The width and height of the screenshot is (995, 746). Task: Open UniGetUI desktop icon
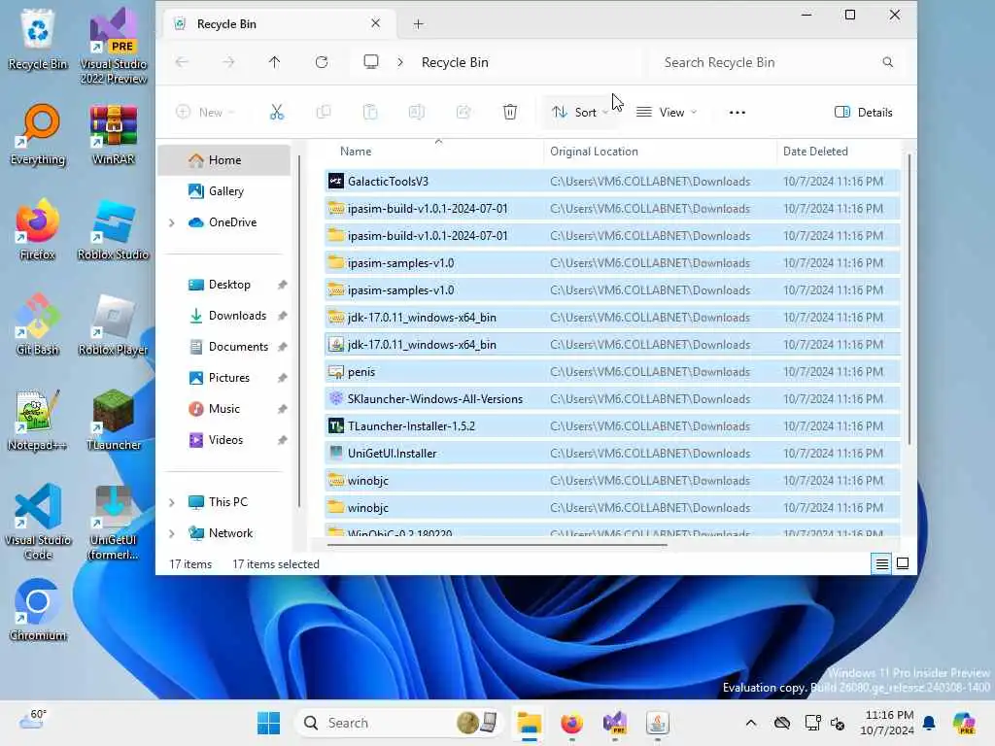(114, 522)
